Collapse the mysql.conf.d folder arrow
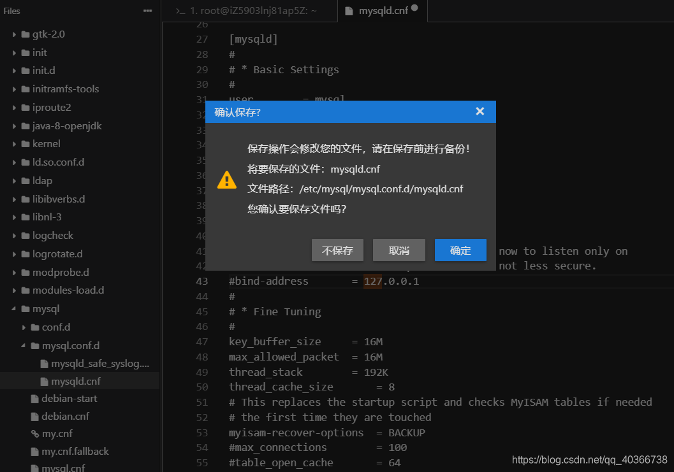 (x=23, y=345)
